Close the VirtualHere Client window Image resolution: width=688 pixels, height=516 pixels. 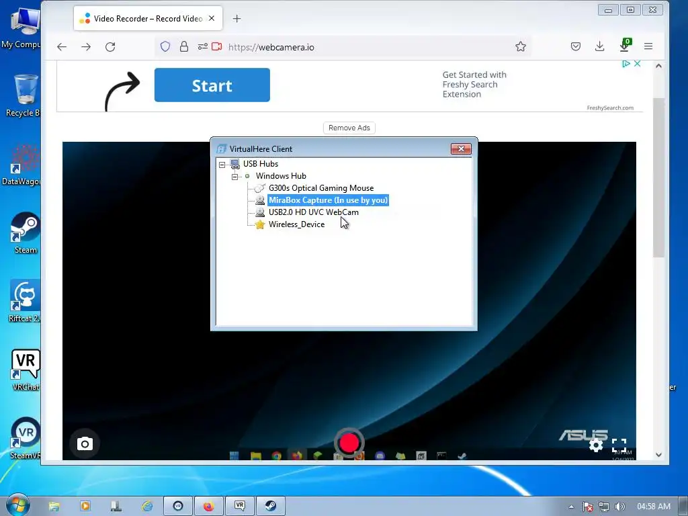461,148
